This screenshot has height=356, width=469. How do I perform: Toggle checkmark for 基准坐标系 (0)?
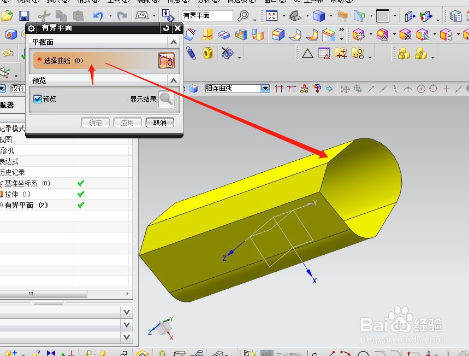click(x=81, y=183)
